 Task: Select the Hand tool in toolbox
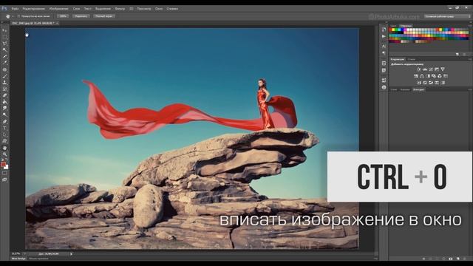[4, 148]
